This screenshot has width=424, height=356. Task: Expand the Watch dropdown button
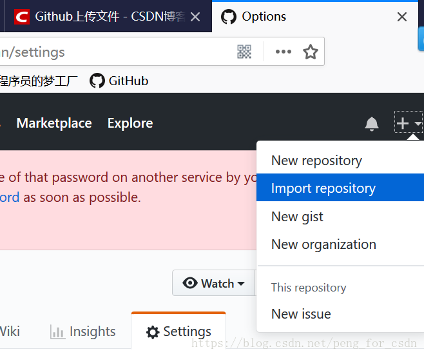point(214,283)
